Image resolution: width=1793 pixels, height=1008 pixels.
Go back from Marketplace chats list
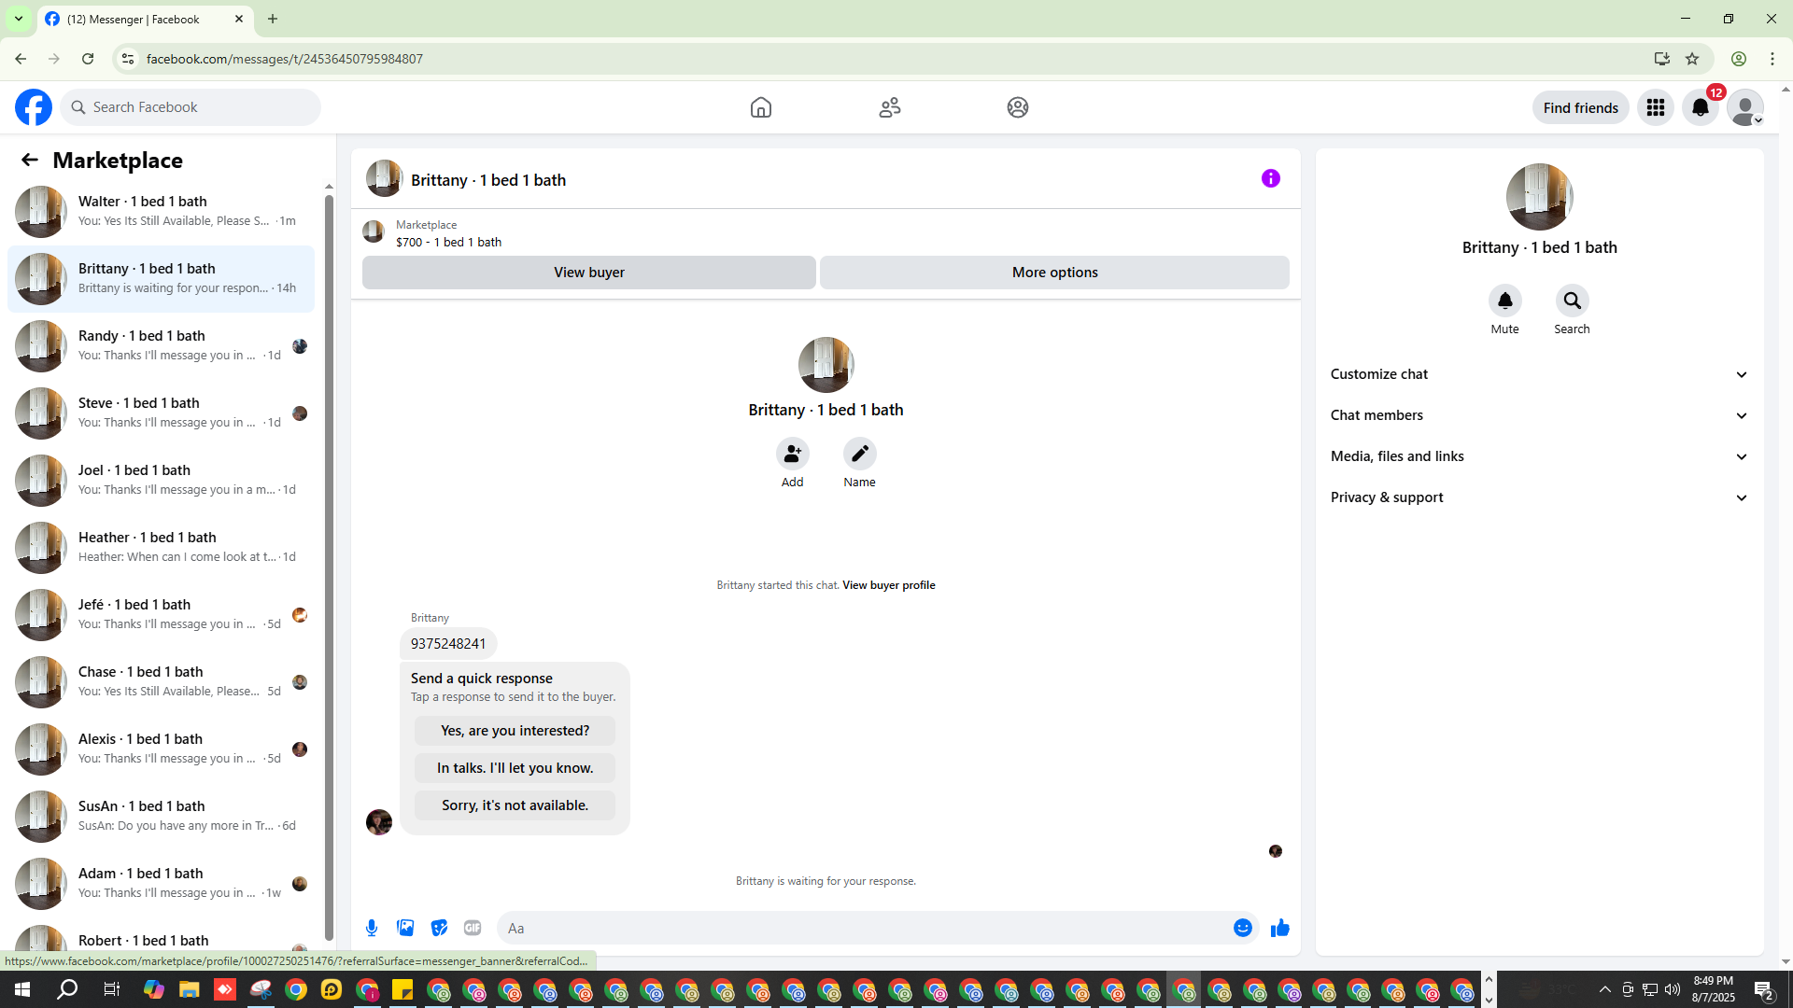[x=30, y=160]
